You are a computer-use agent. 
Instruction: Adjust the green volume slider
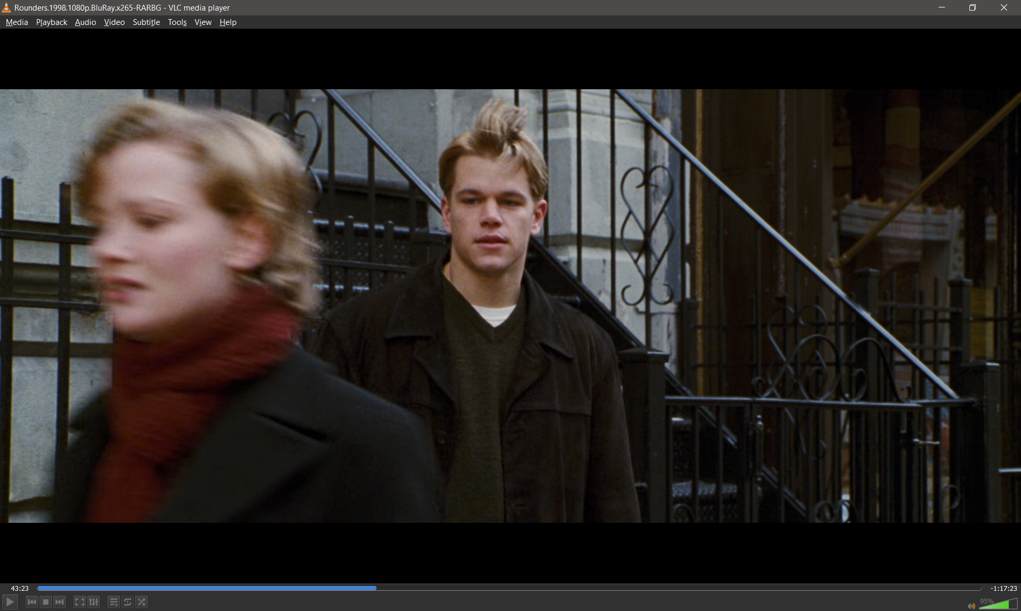(x=998, y=603)
